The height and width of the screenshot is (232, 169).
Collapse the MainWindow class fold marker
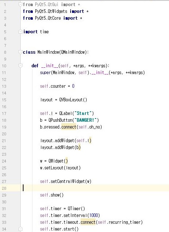pyautogui.click(x=20, y=52)
